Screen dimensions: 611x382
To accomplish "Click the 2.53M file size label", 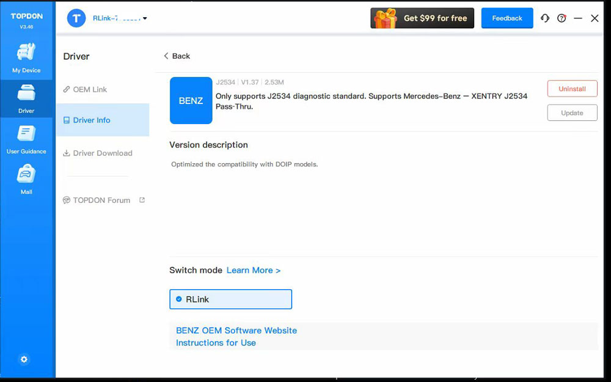I will pos(274,83).
